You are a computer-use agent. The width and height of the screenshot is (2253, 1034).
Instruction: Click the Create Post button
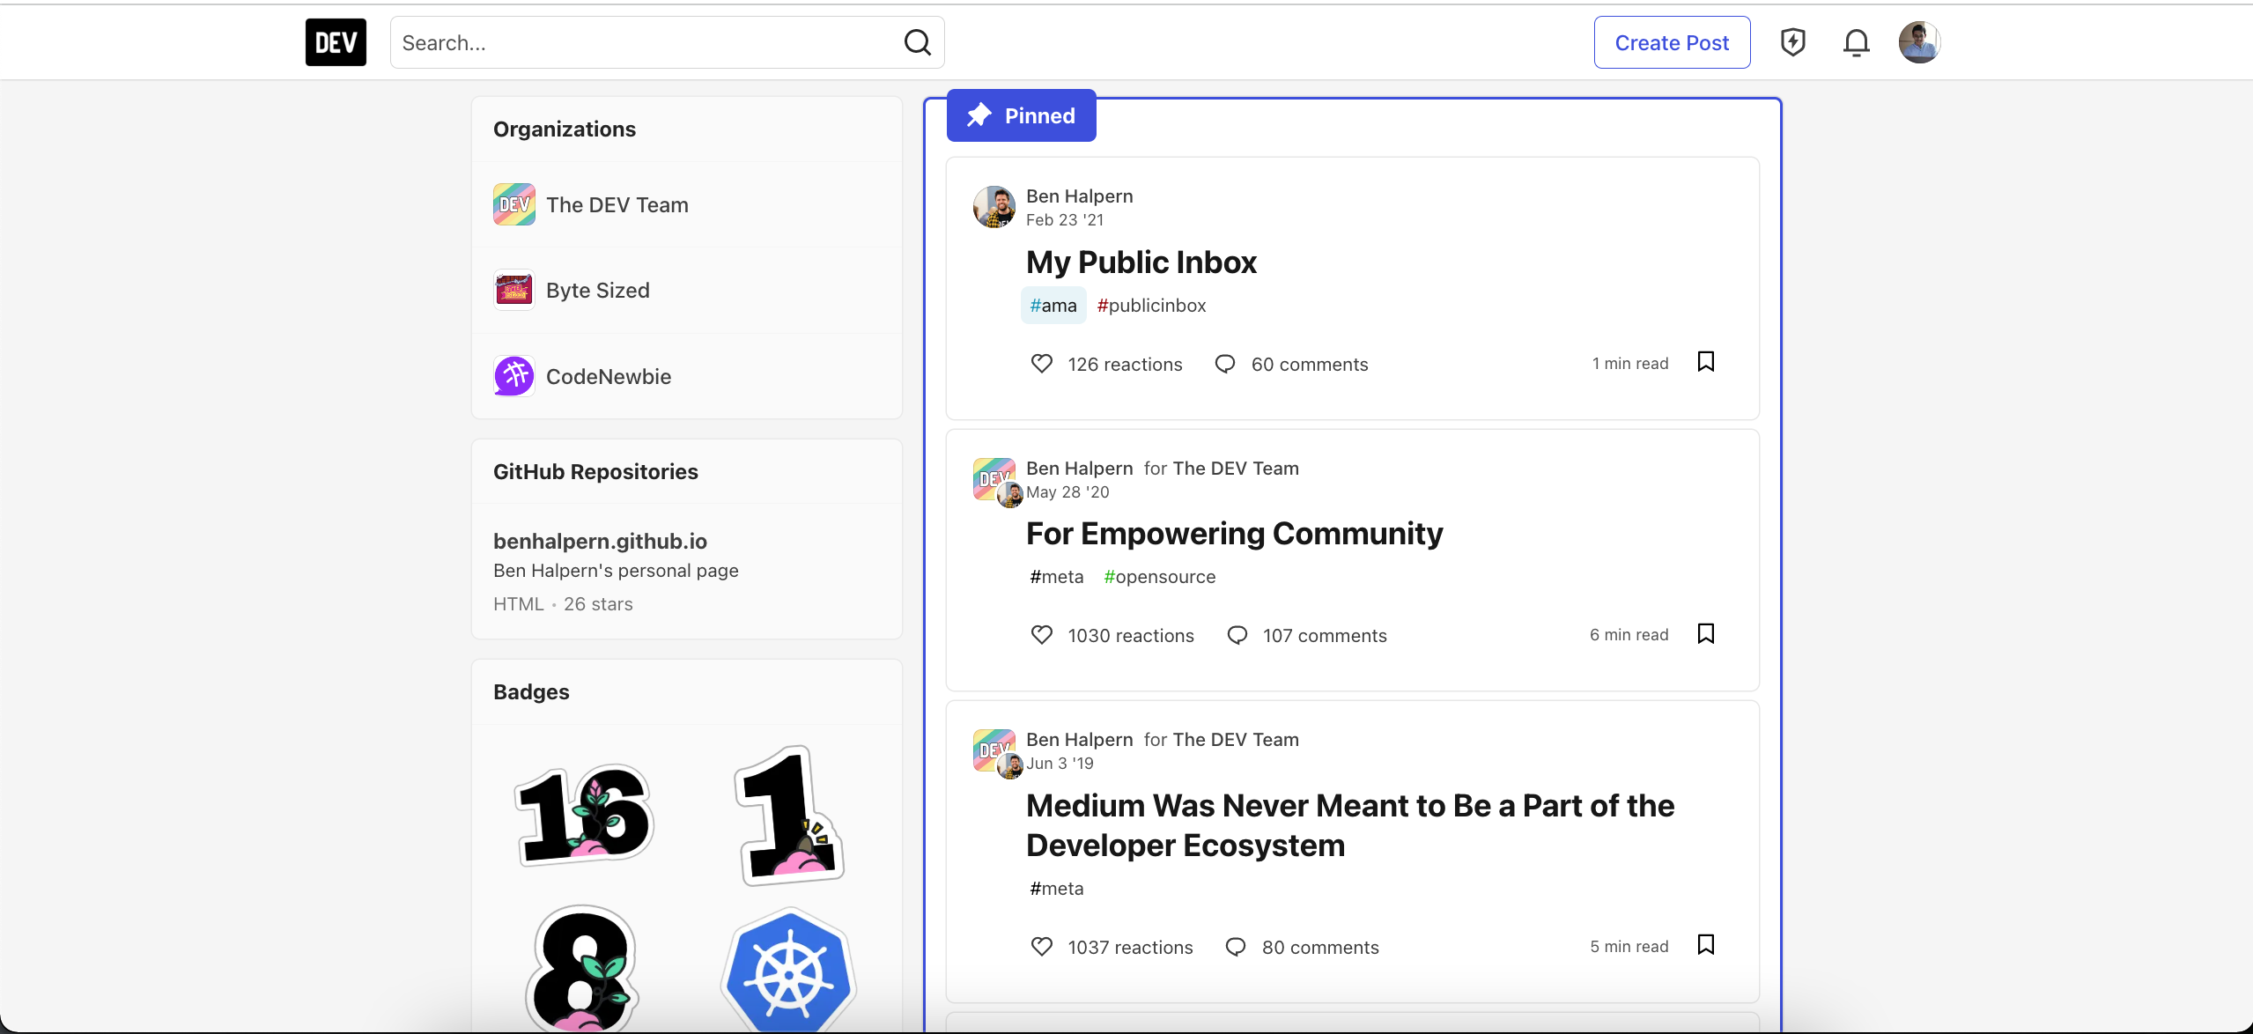click(1671, 41)
